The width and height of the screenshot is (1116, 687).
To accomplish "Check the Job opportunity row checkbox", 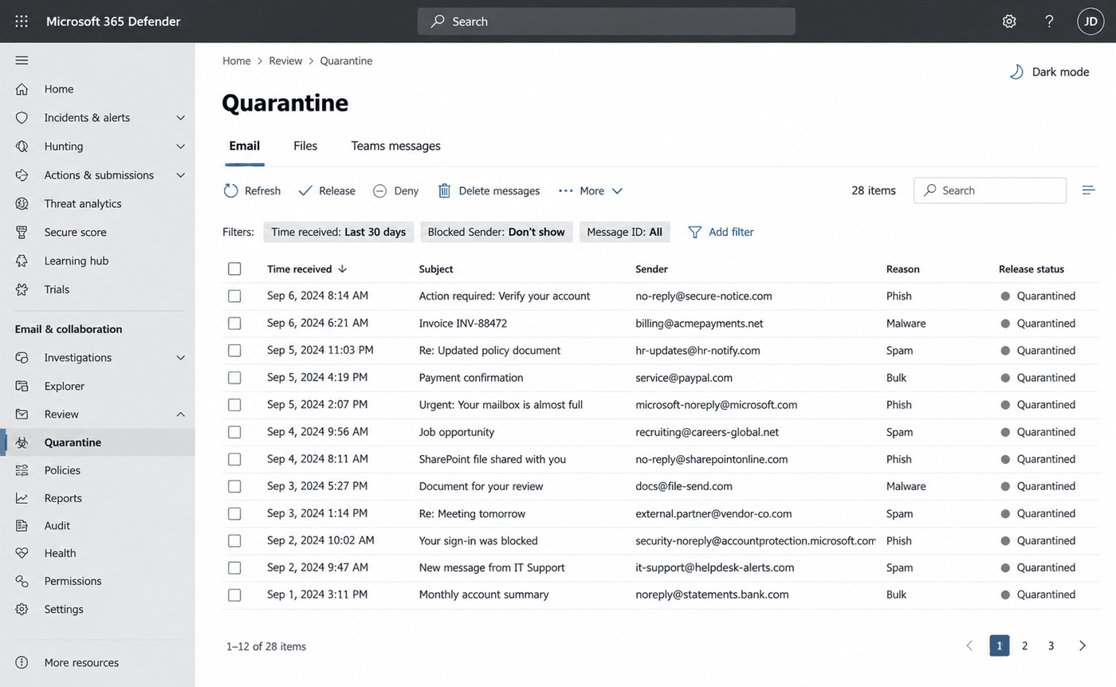I will [234, 432].
